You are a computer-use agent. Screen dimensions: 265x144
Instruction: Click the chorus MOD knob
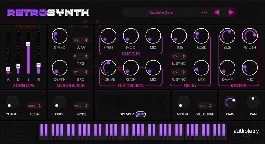[x=131, y=36]
